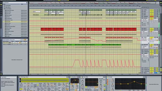Toggle the orange THUNDER track activator

(x=152, y=16)
